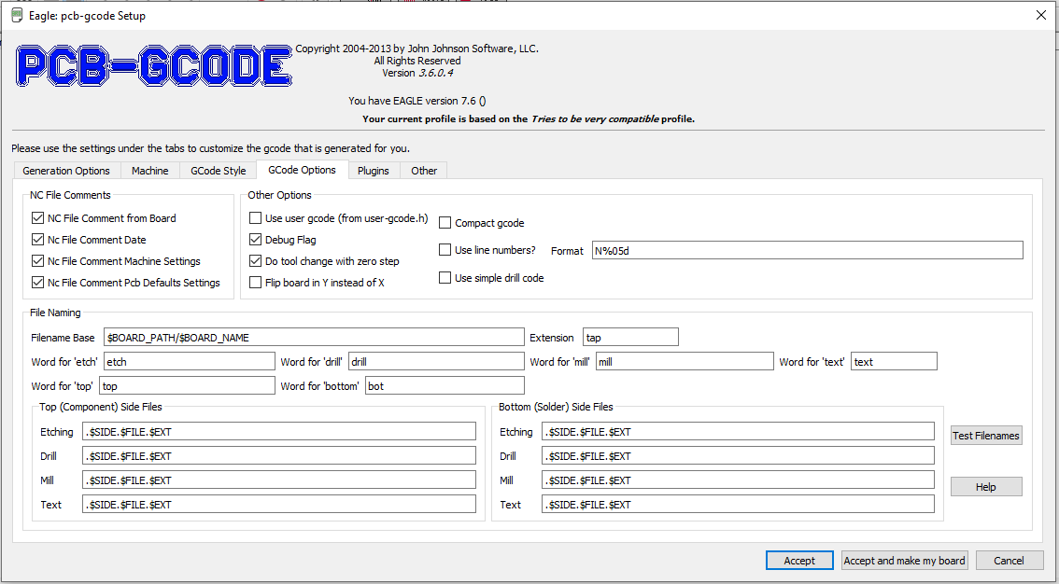Edit the Word for 'bottom' field
1059x584 pixels.
click(x=445, y=385)
